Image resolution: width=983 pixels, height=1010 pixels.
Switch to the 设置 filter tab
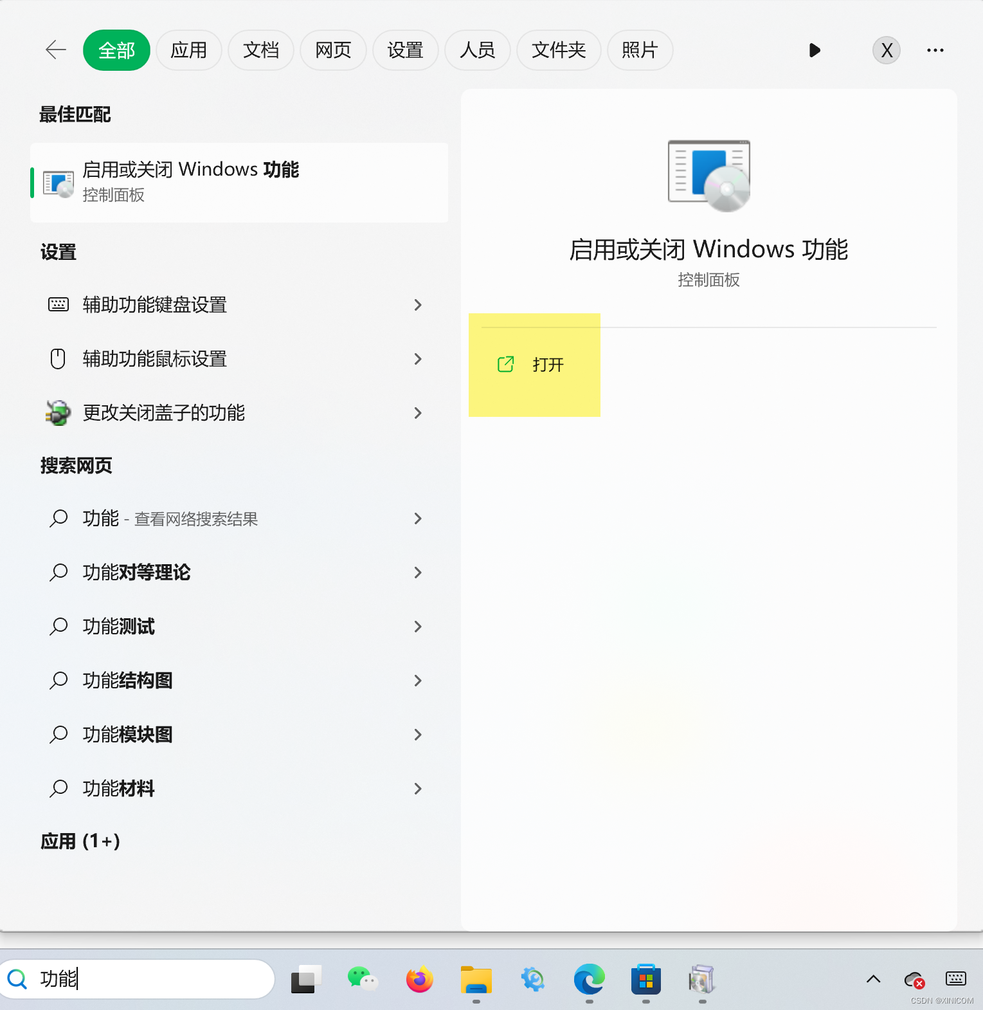point(405,50)
